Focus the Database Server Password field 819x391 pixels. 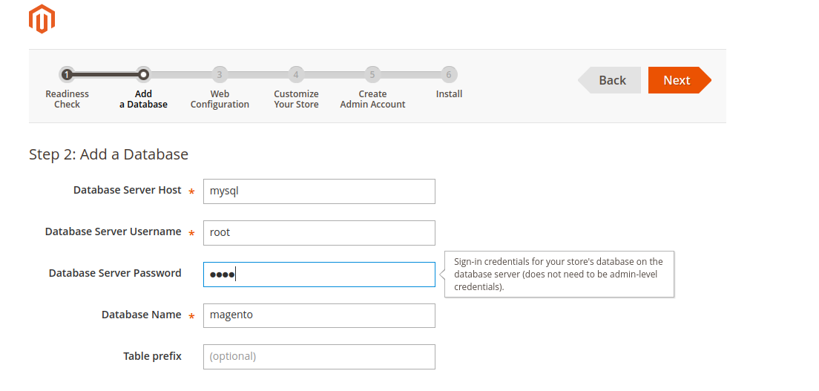coord(319,275)
